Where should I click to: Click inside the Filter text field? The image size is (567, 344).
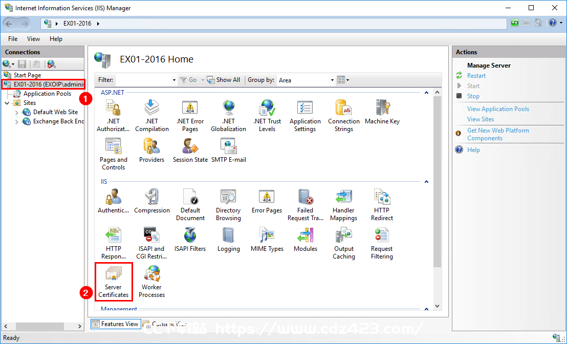(143, 80)
